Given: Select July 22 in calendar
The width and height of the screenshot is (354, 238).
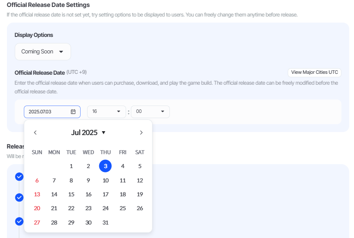Looking at the screenshot, I should pos(71,208).
